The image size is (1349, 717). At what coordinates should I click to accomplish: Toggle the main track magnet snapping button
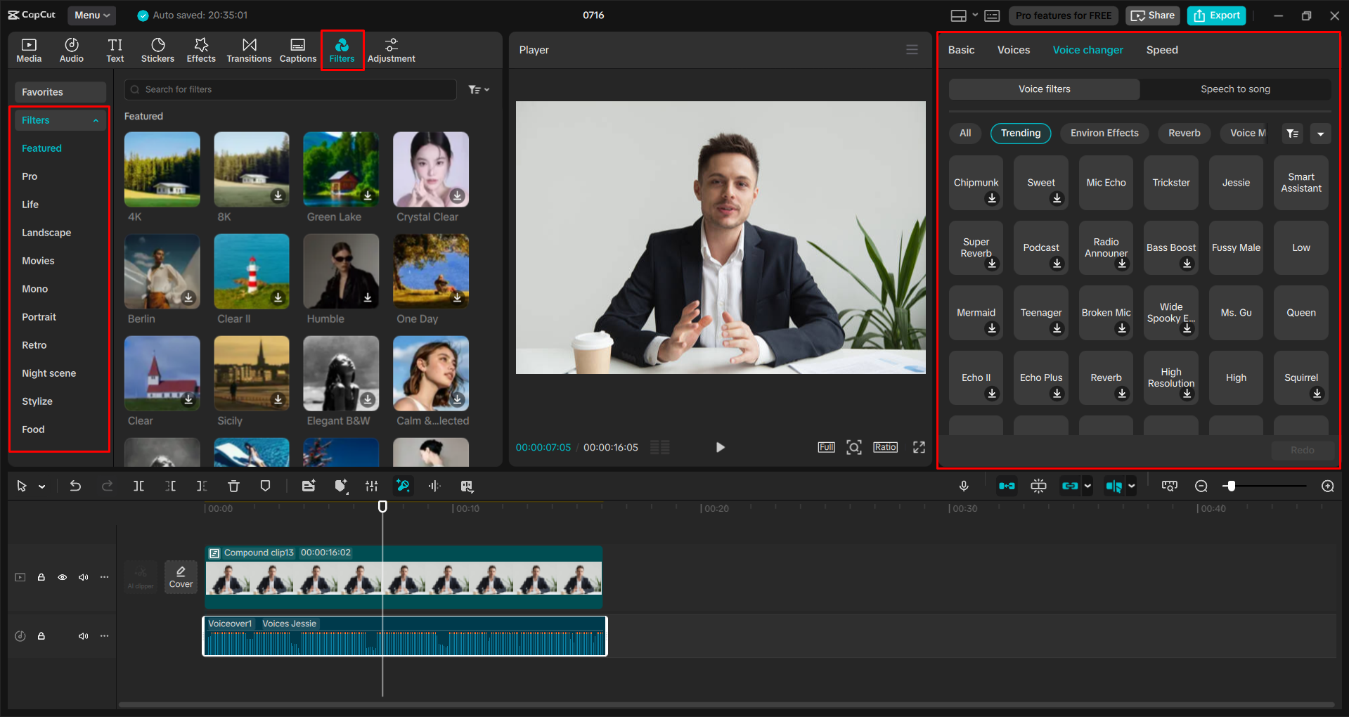pos(1007,486)
